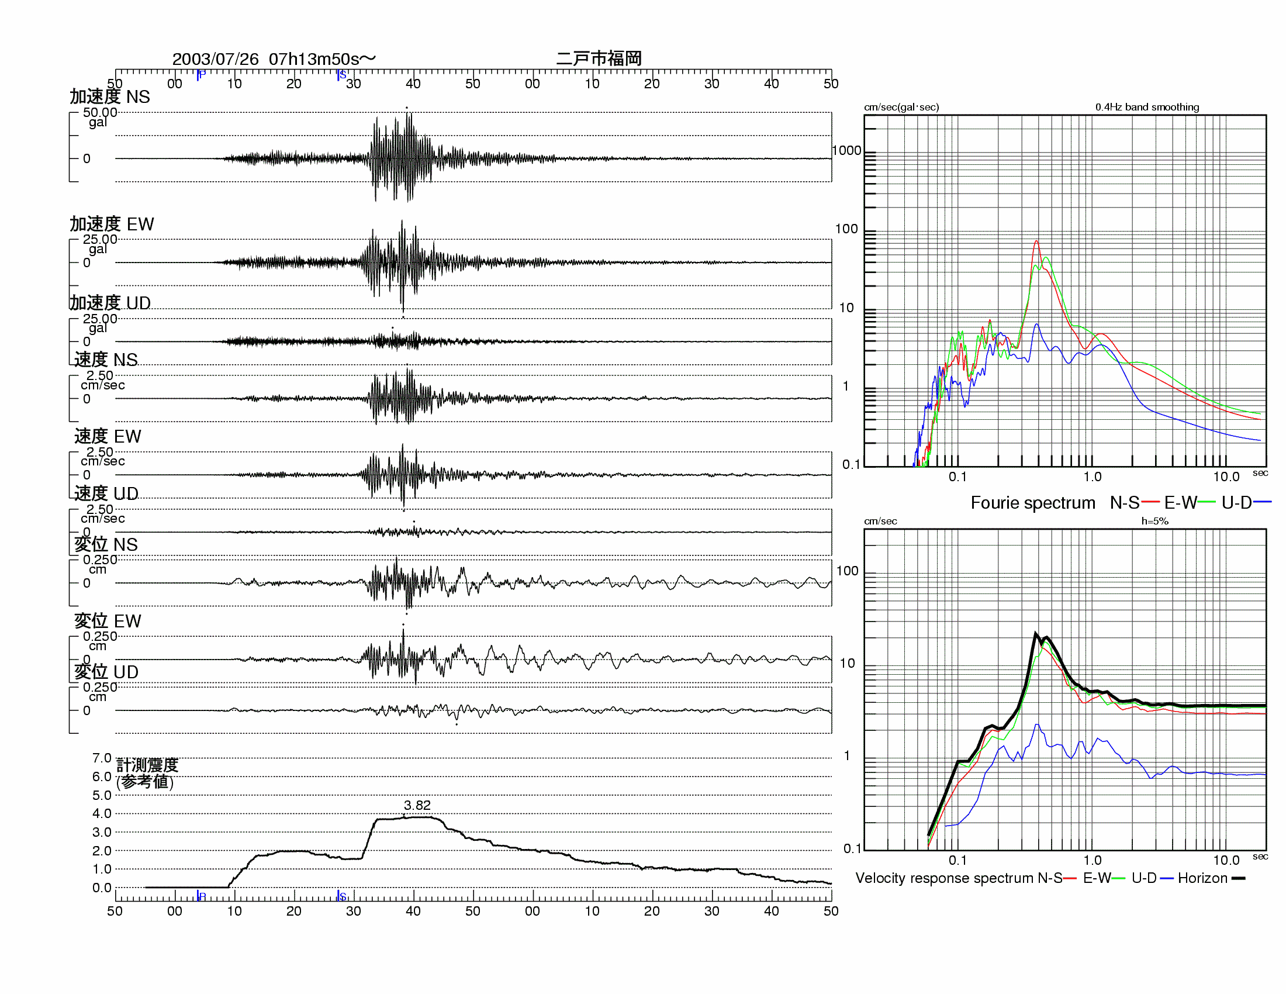Click the 加速度 NS label

pos(109,96)
